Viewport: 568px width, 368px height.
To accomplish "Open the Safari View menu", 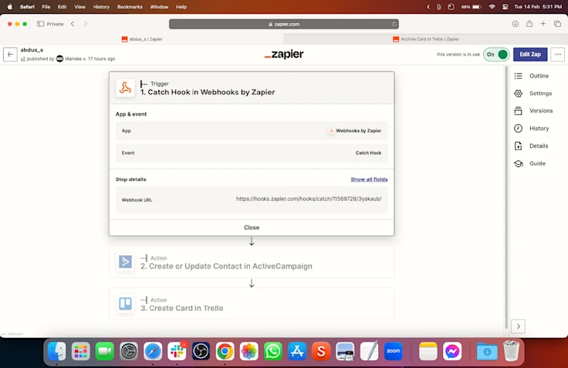I will click(79, 7).
